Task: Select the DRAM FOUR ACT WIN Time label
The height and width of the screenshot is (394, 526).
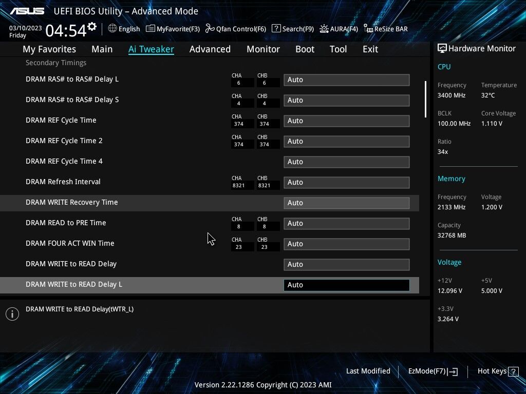Action: click(70, 243)
